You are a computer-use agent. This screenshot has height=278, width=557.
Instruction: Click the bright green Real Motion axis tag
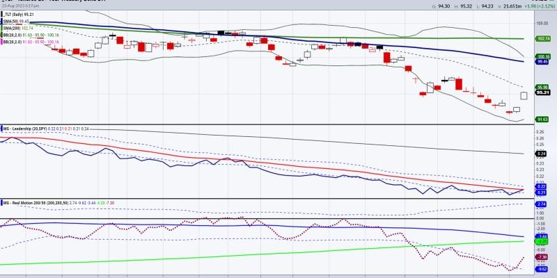click(x=542, y=241)
